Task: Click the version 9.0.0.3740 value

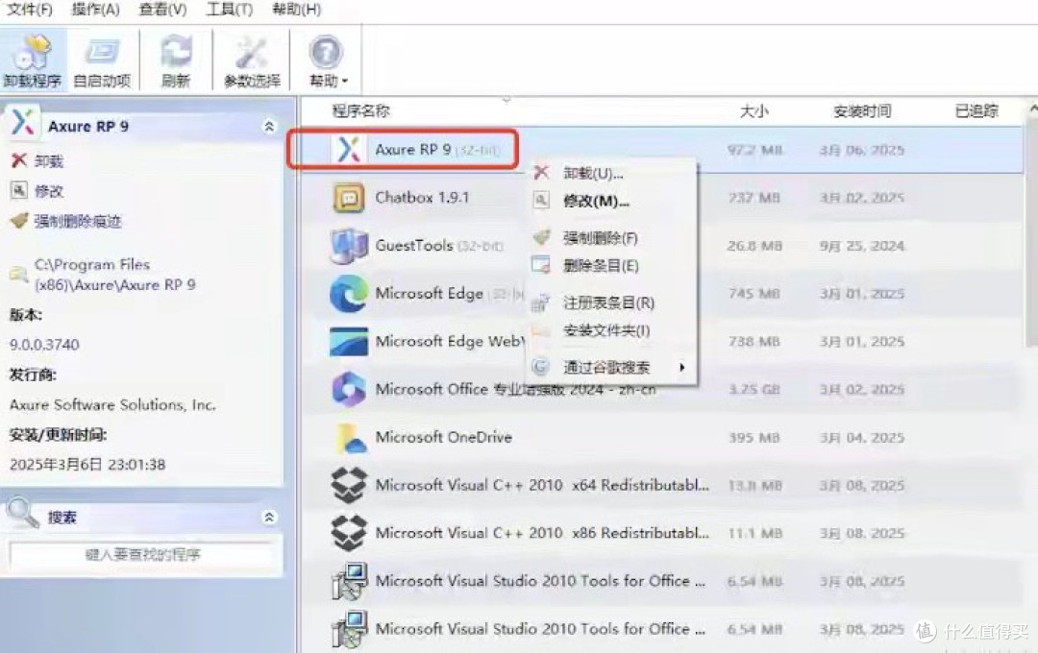Action: (x=44, y=345)
